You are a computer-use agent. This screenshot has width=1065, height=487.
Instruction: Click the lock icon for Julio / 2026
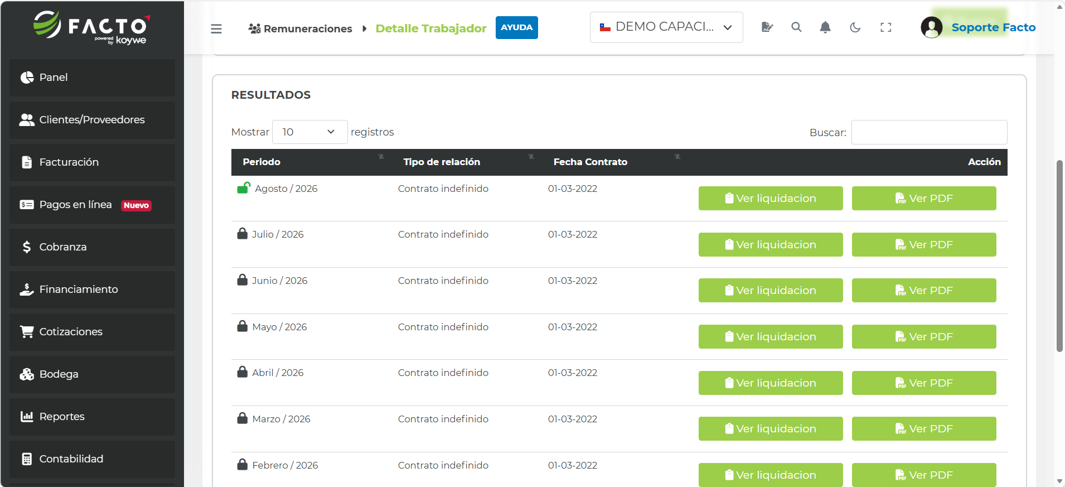[x=242, y=234]
